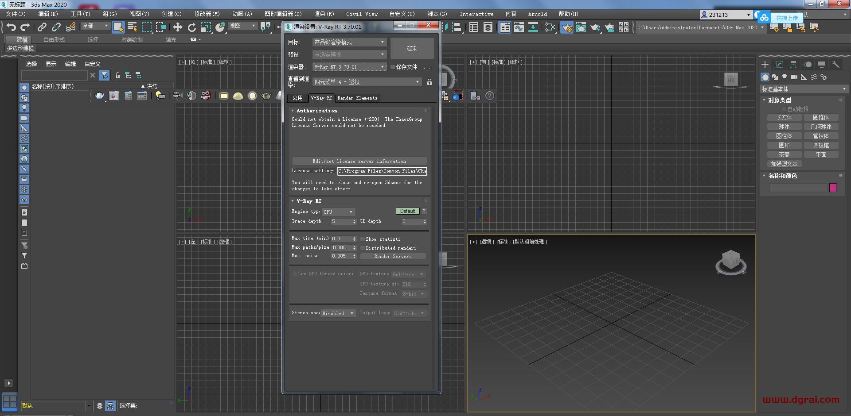Open the Stereo mode Disabled dropdown
851x416 pixels.
point(338,313)
